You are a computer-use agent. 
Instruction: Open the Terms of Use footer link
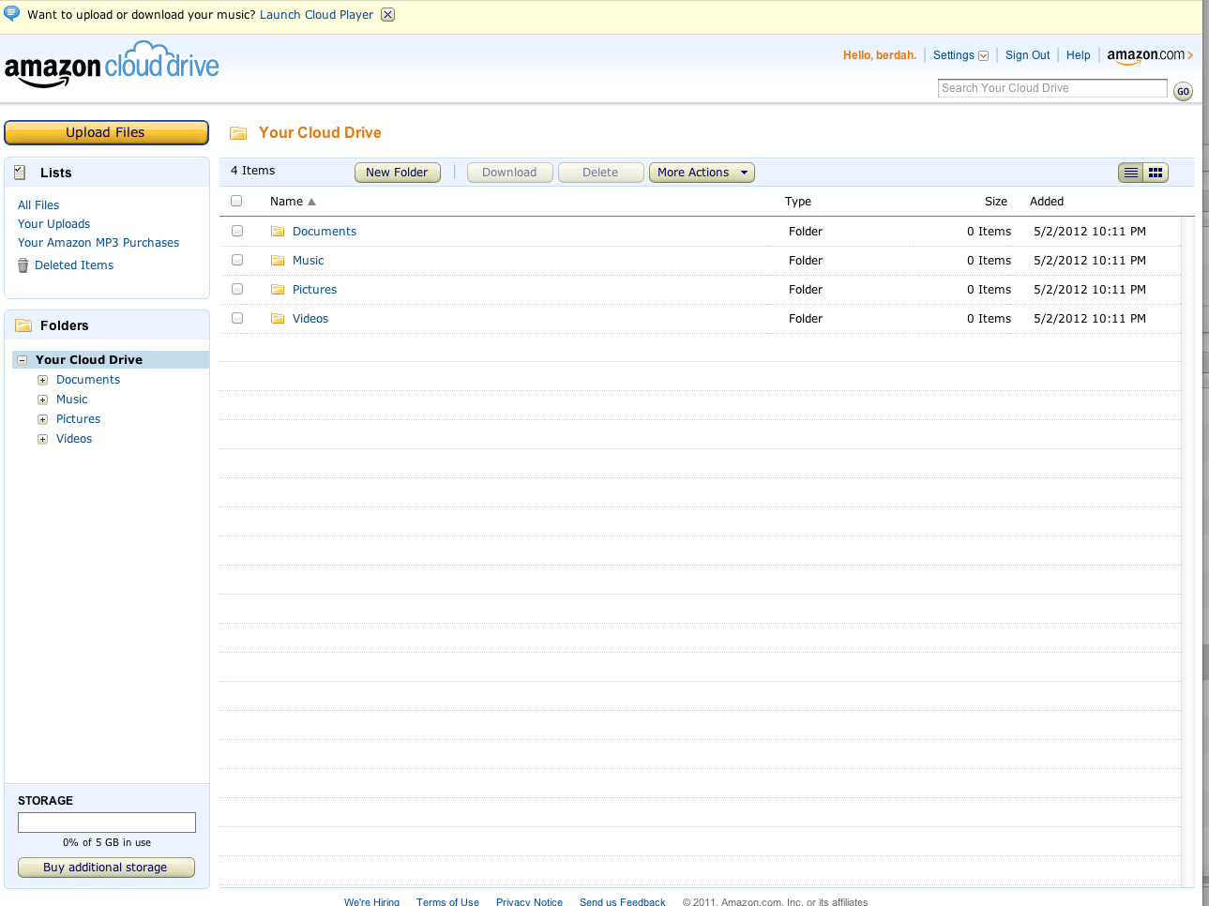[x=447, y=901]
